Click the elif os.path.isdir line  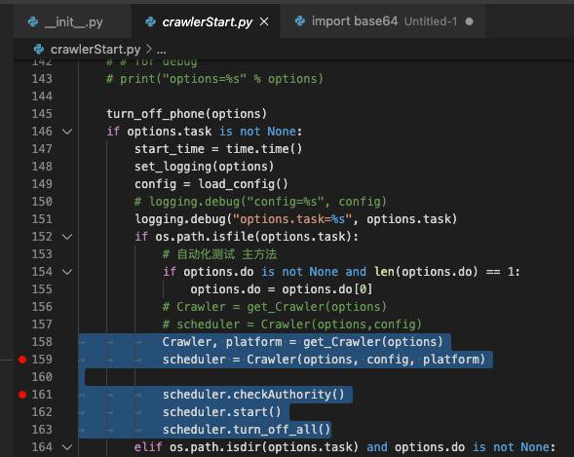click(x=344, y=447)
